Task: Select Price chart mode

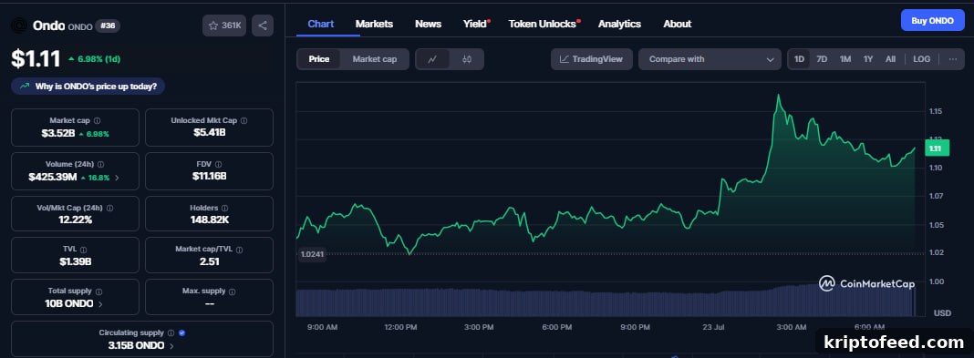Action: (318, 59)
